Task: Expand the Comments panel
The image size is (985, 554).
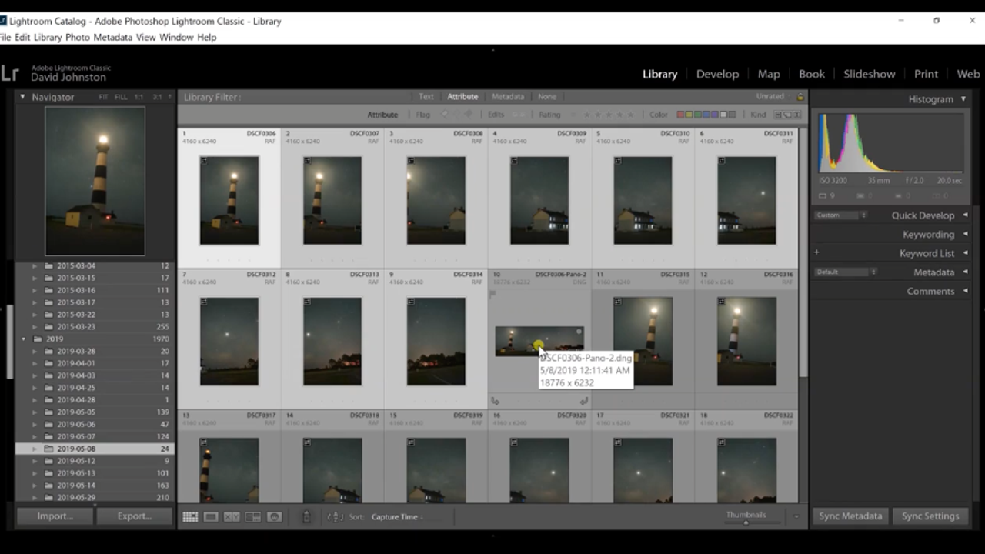Action: coord(965,291)
